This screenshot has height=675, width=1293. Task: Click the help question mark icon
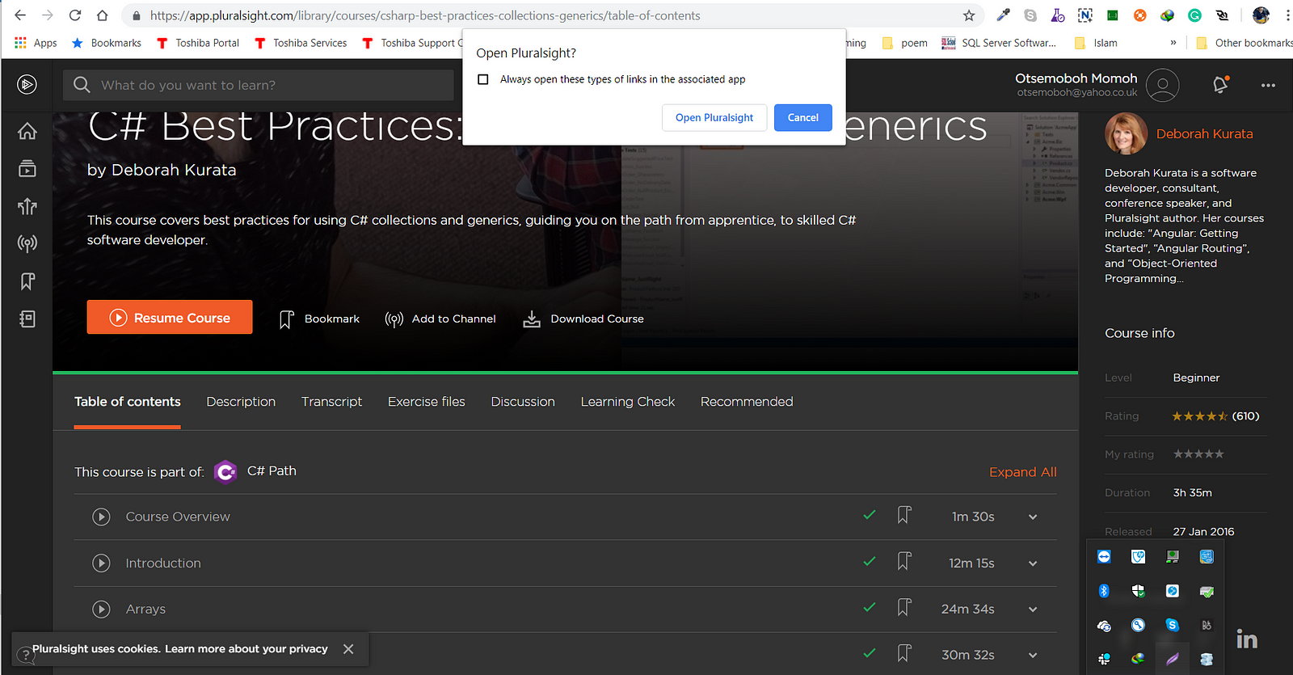click(x=26, y=656)
